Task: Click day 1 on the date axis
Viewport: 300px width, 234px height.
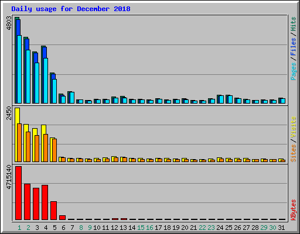Action: click(19, 228)
